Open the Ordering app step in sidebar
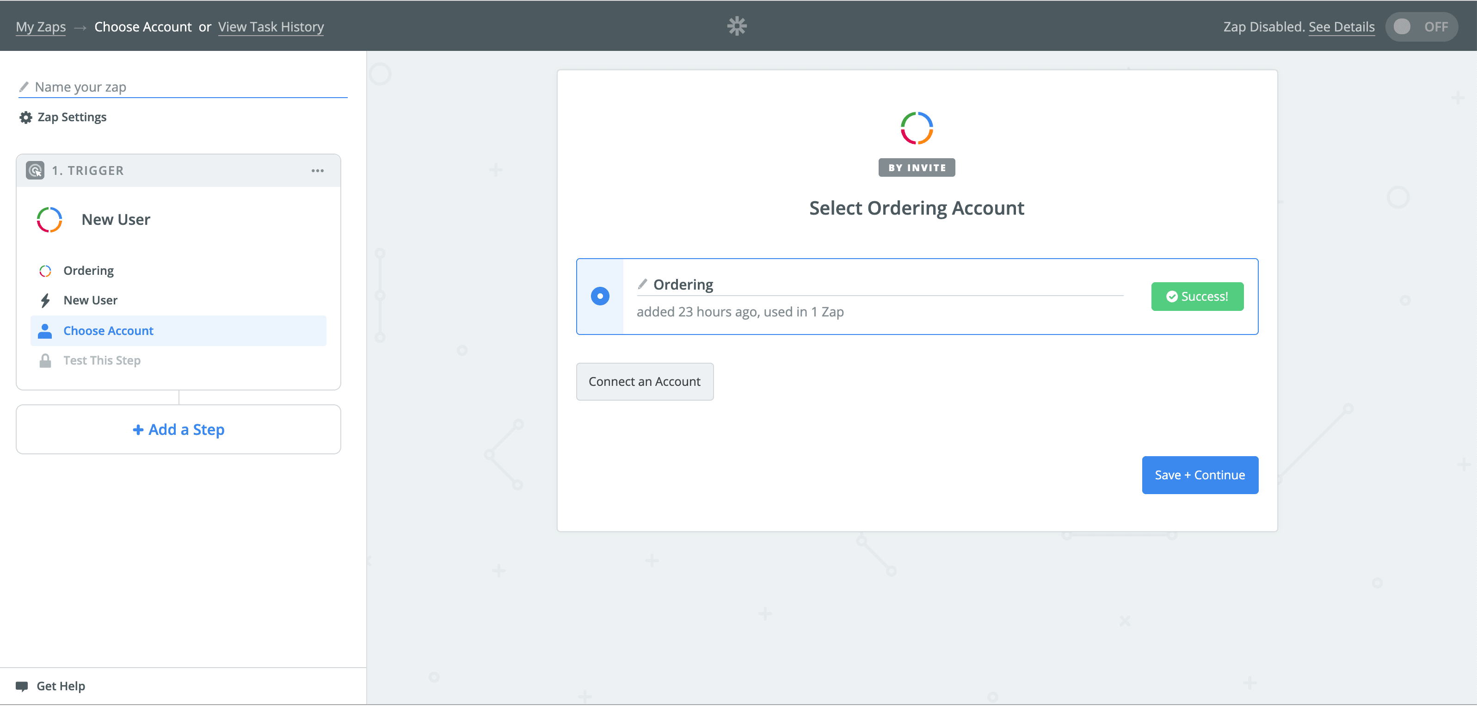Image resolution: width=1477 pixels, height=706 pixels. pyautogui.click(x=88, y=271)
